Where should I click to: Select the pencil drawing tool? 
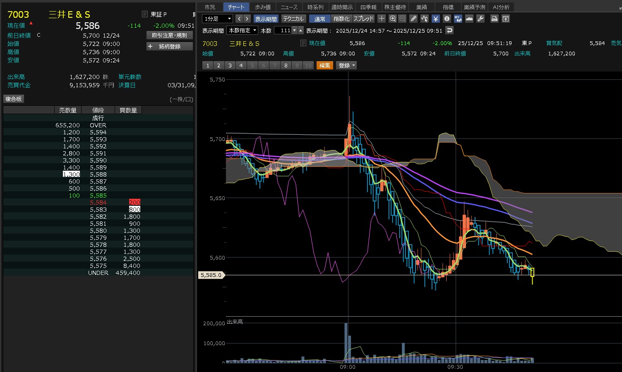(x=413, y=19)
